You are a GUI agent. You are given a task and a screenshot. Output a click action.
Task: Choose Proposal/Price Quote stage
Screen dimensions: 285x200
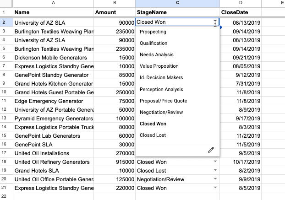(x=163, y=101)
